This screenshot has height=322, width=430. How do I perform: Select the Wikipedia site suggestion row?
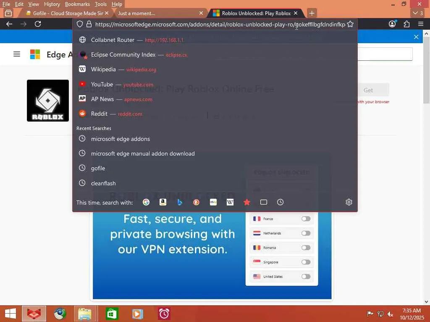click(x=215, y=70)
